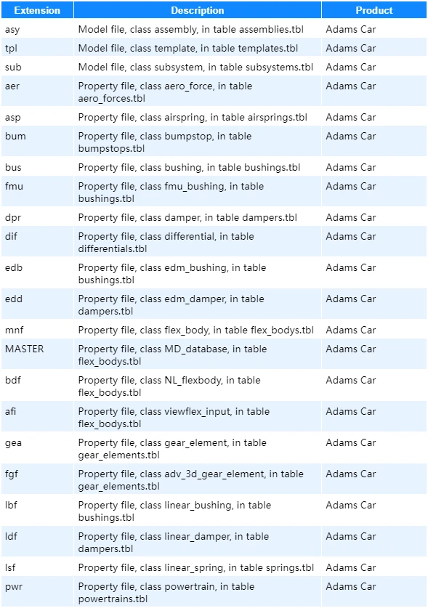The height and width of the screenshot is (608, 428).
Task: Select the aer extension row
Action: (214, 92)
